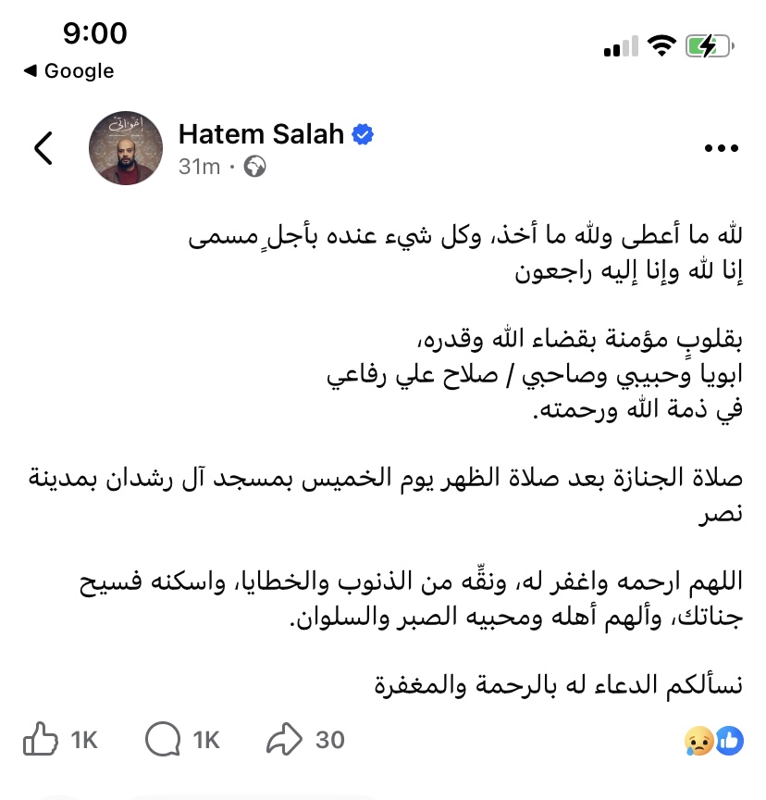This screenshot has width=766, height=800.
Task: Return to Google via the back breadcrumb
Action: pyautogui.click(x=68, y=71)
